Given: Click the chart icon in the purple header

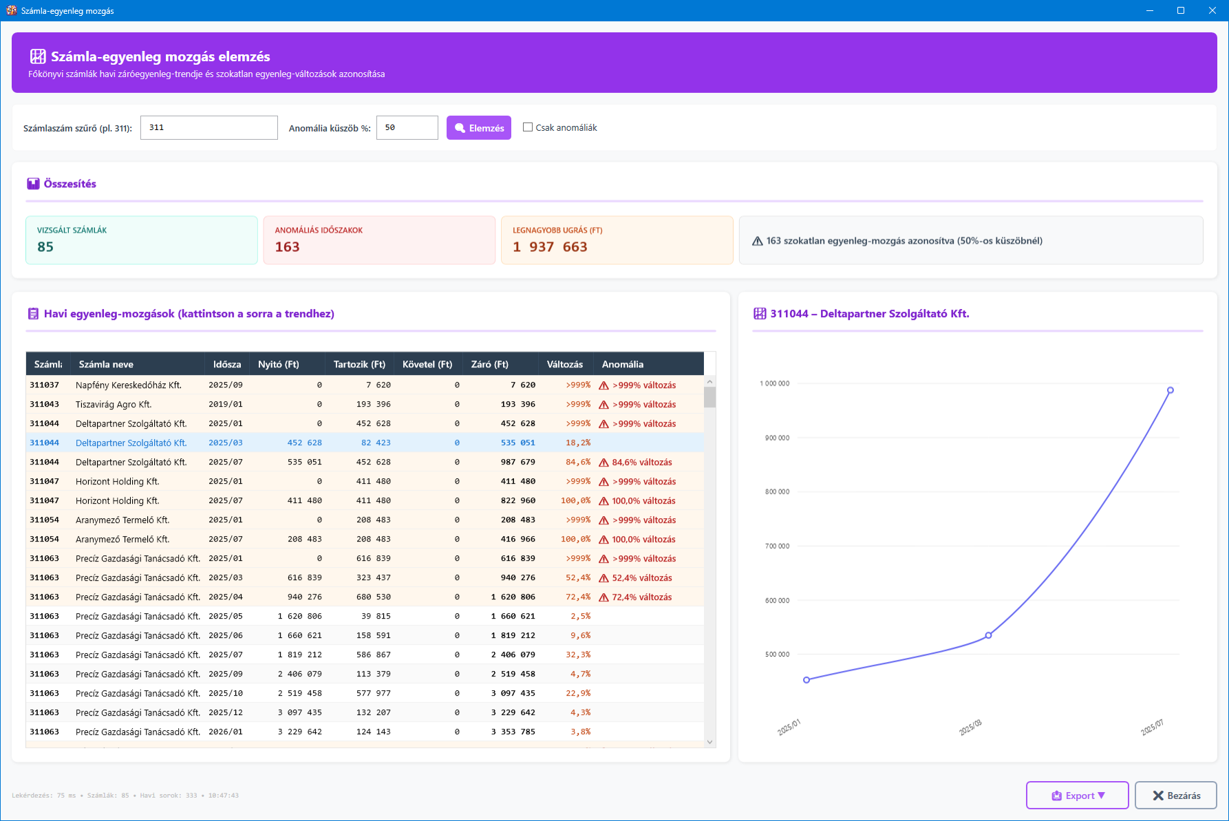Looking at the screenshot, I should 38,56.
